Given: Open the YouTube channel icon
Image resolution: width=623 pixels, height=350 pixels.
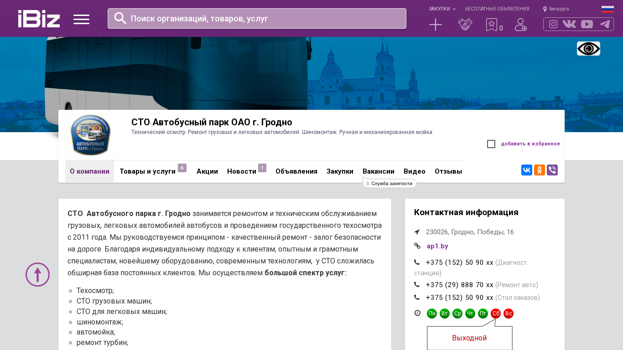Looking at the screenshot, I should click(587, 24).
